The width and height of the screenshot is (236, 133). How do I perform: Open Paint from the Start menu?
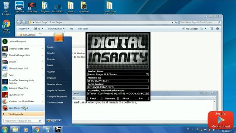click(23, 75)
